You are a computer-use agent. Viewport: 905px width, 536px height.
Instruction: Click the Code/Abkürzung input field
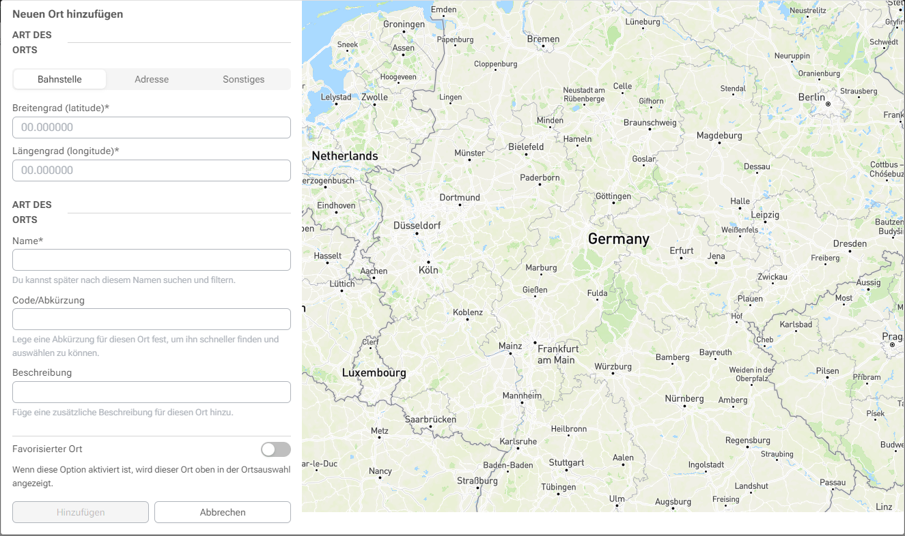point(152,319)
